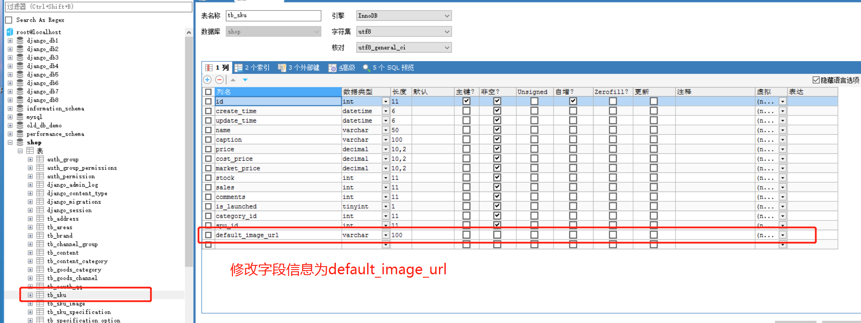Open the charset utf8 dropdown
The width and height of the screenshot is (861, 323).
[447, 31]
